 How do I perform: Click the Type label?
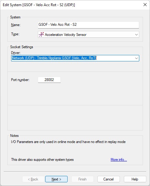pyautogui.click(x=15, y=34)
